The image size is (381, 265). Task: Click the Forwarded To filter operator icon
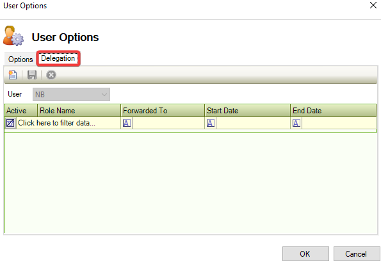127,123
